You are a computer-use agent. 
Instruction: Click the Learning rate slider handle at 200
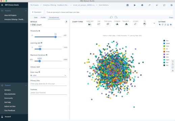click(x=40, y=49)
